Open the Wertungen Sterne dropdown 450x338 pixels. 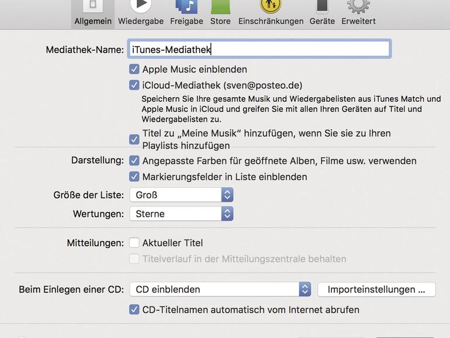(181, 213)
